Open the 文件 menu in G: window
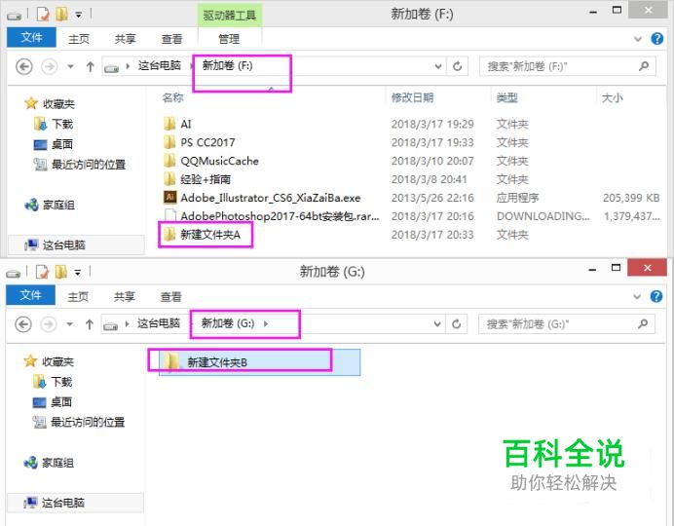The image size is (674, 526). [30, 295]
